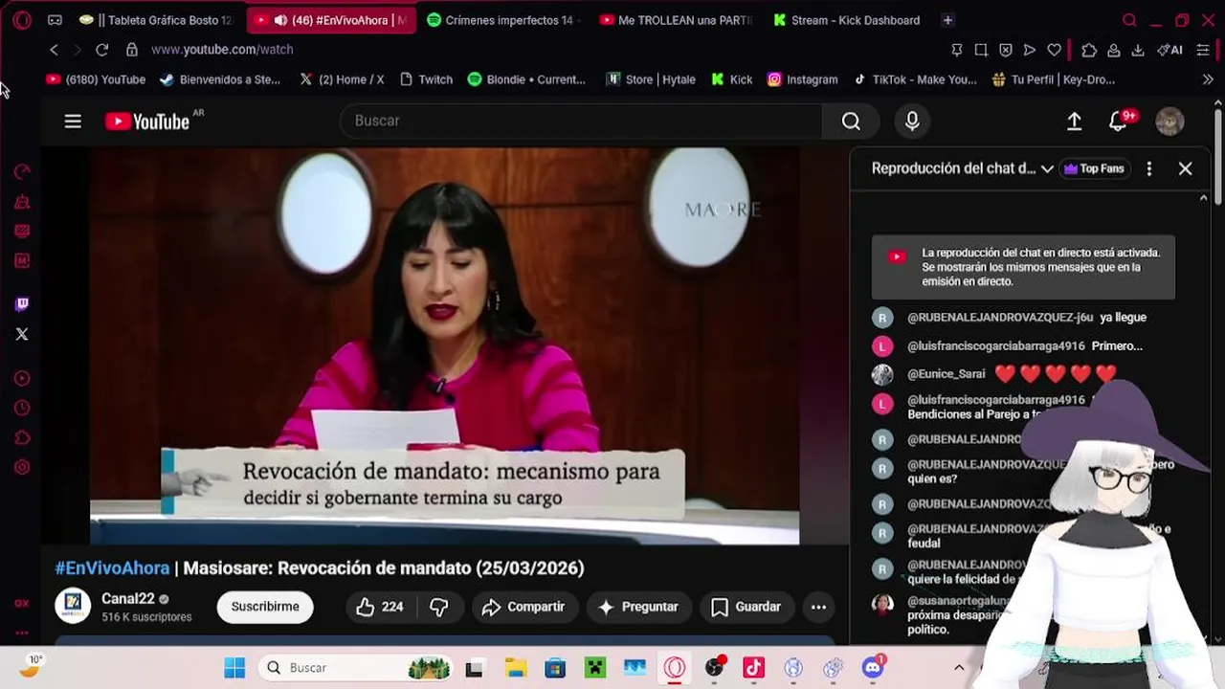Close the chat replay panel

point(1185,168)
